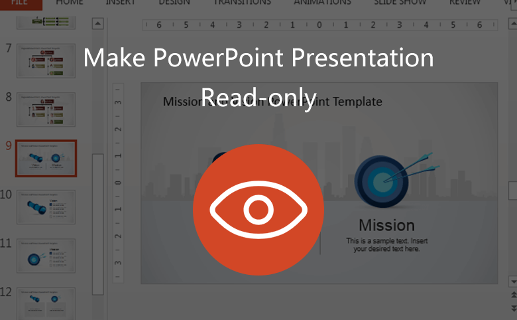Click the orange eye icon circle
Image resolution: width=517 pixels, height=320 pixels.
coord(258,210)
